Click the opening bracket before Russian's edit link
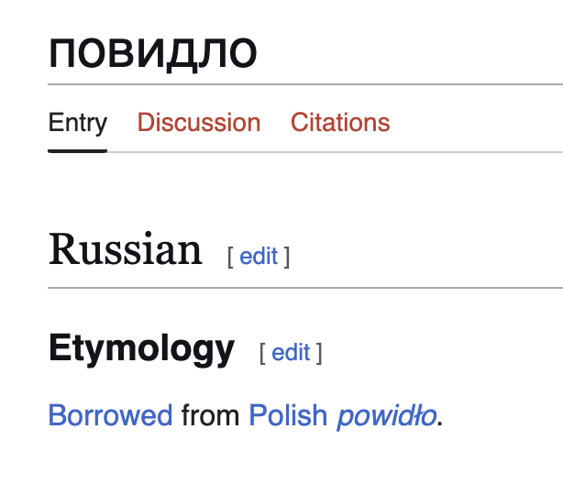This screenshot has width=563, height=484. click(x=231, y=257)
